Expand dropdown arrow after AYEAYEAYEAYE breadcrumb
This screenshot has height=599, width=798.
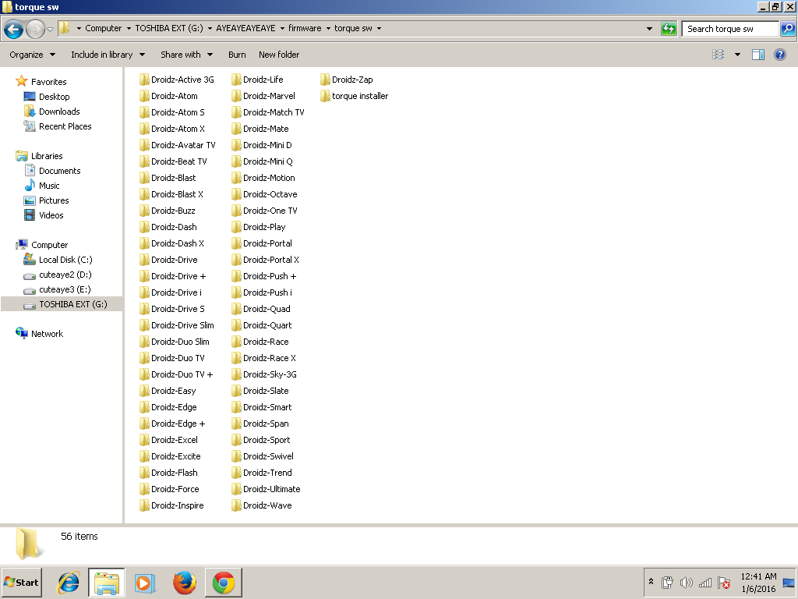[x=282, y=29]
